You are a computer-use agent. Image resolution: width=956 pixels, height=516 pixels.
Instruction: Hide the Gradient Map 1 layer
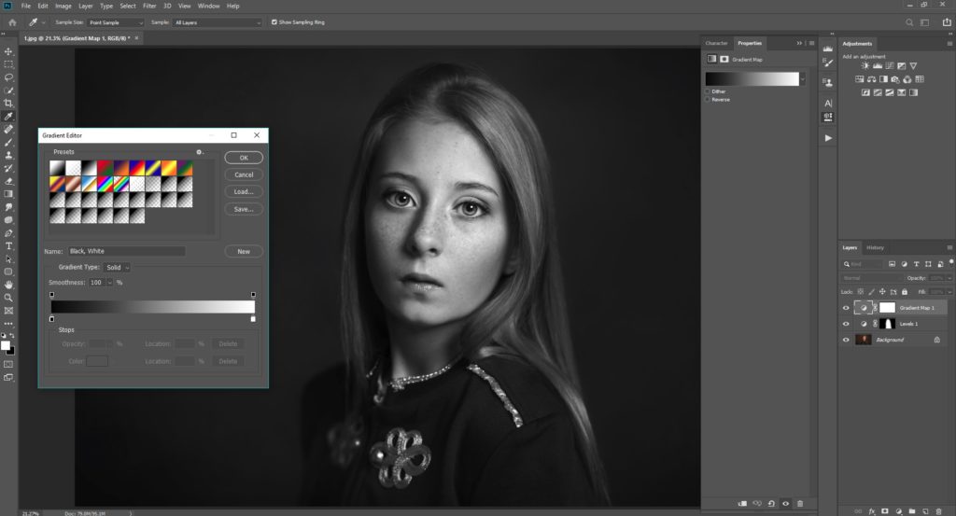pos(846,308)
